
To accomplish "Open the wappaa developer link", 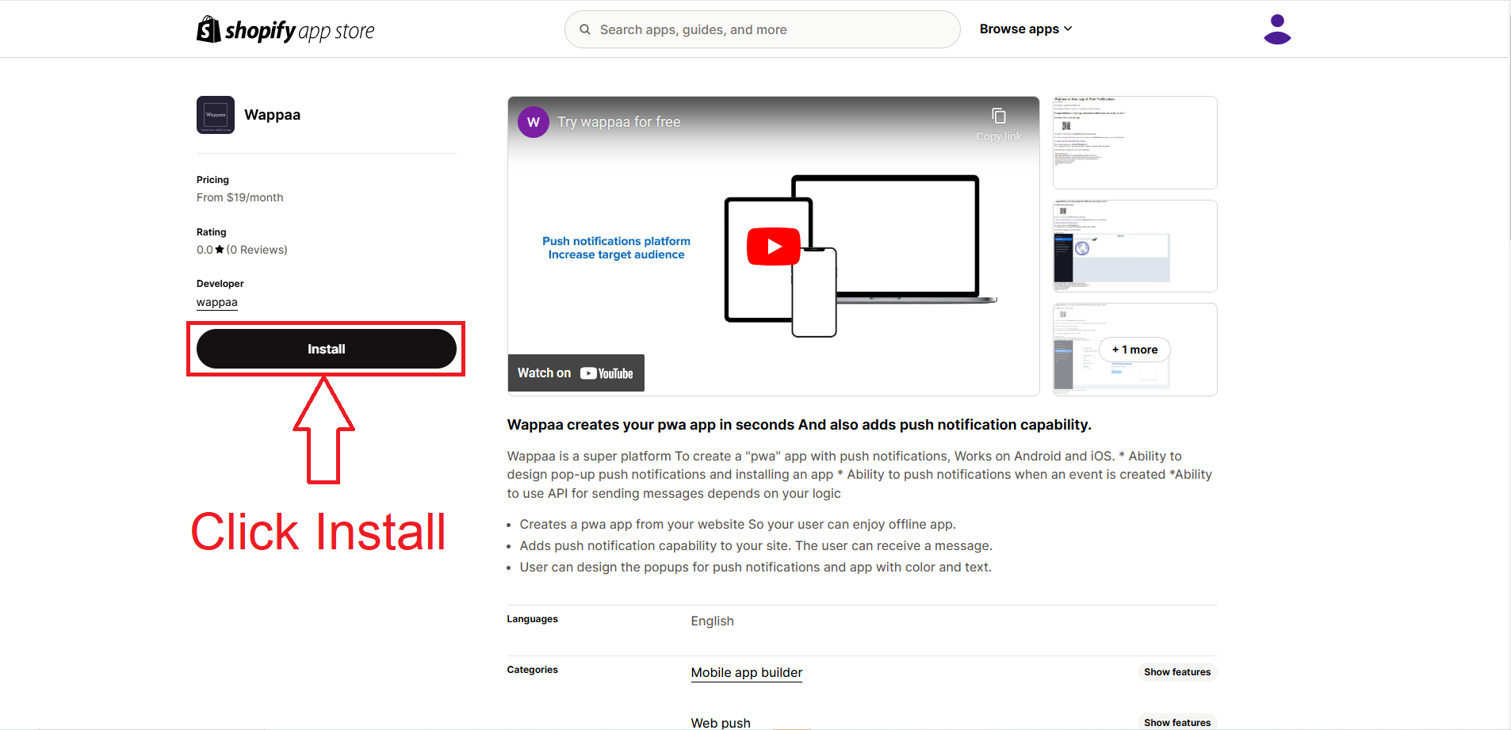I will 217,302.
